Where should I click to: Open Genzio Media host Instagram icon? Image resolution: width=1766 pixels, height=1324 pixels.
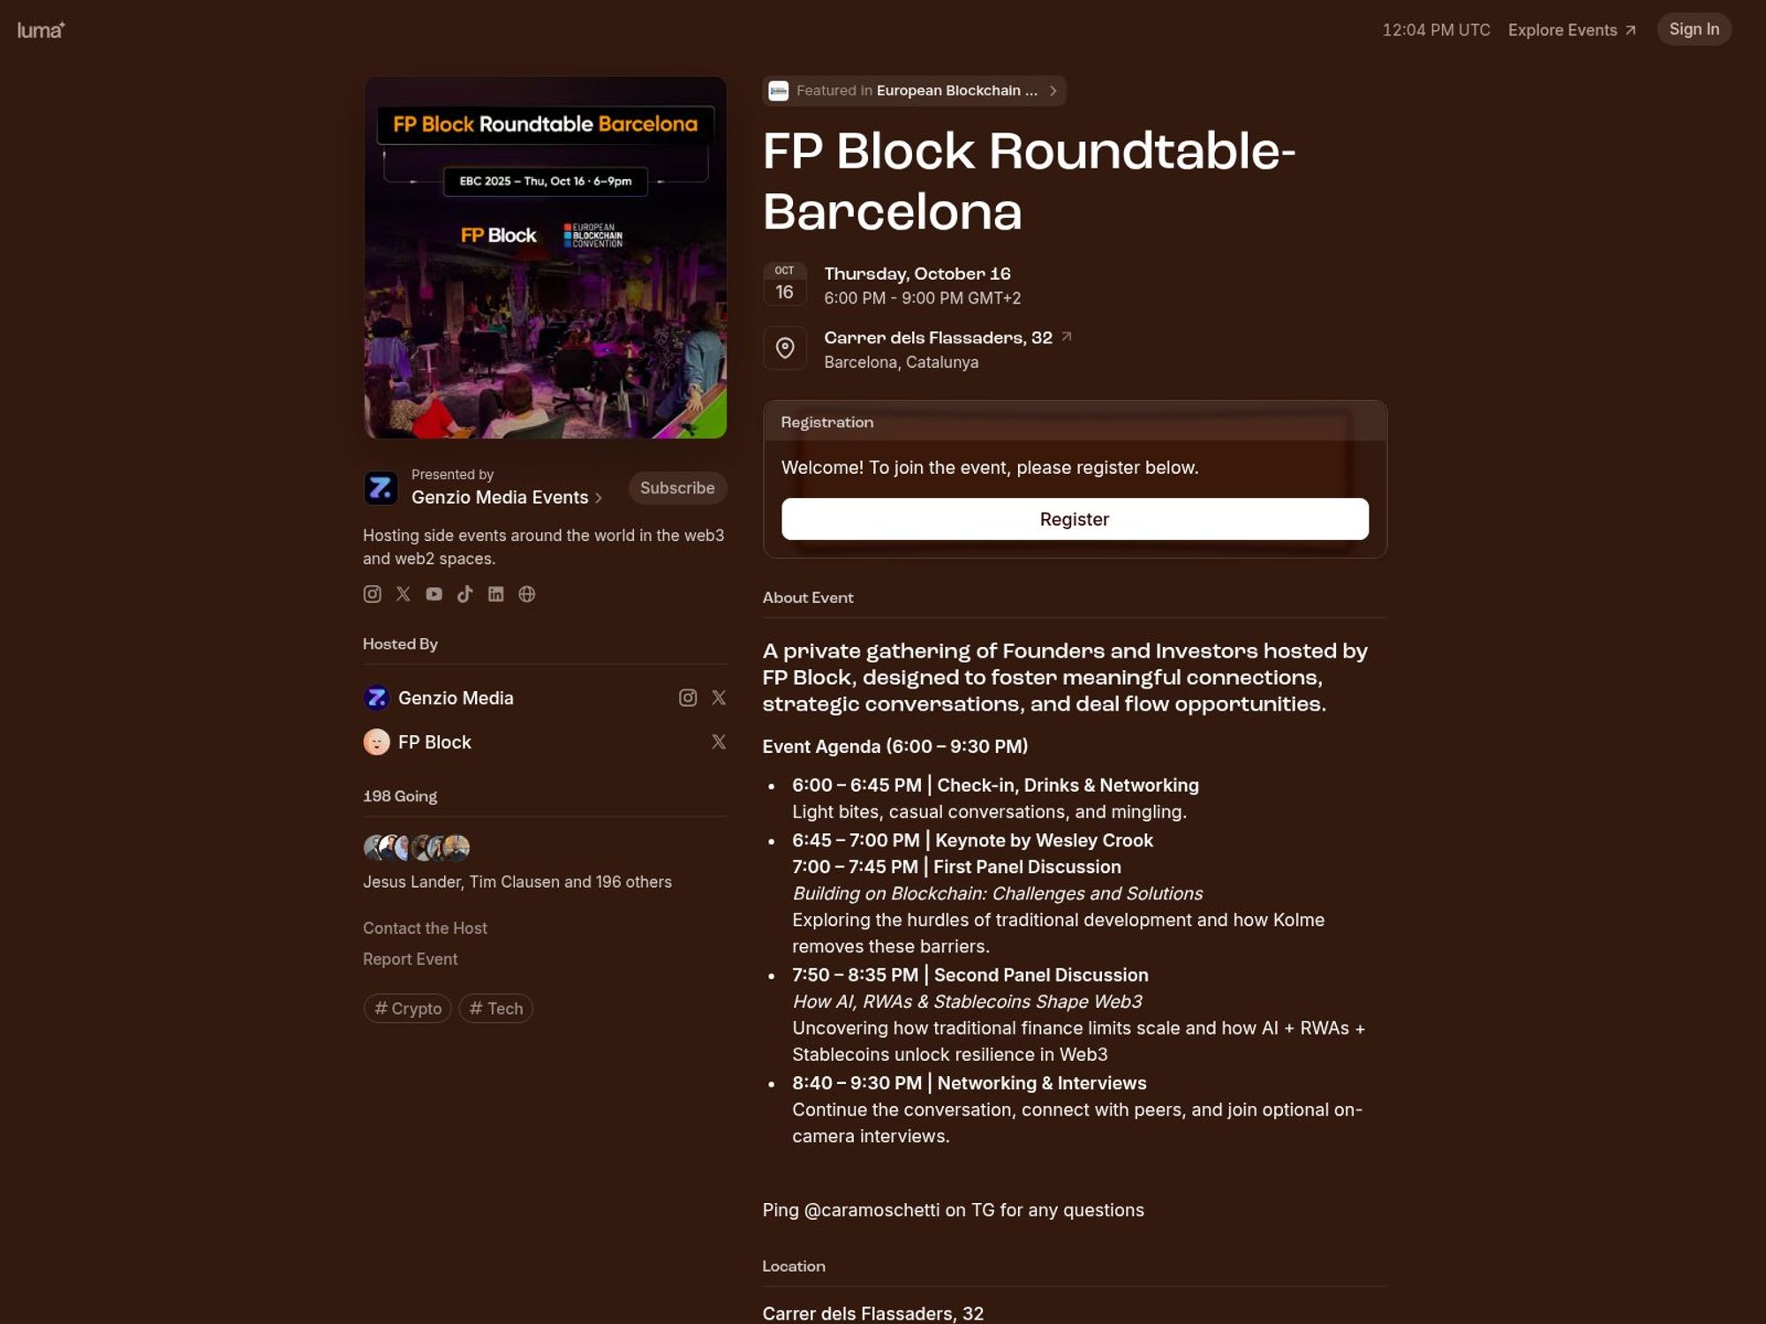(687, 698)
